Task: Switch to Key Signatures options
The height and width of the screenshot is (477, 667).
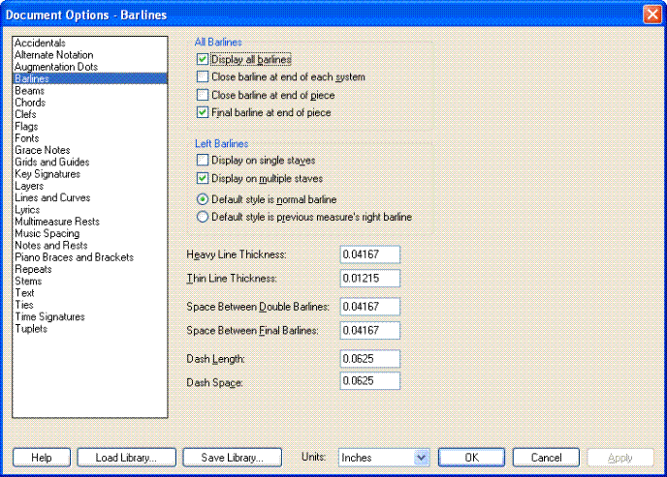Action: point(48,174)
